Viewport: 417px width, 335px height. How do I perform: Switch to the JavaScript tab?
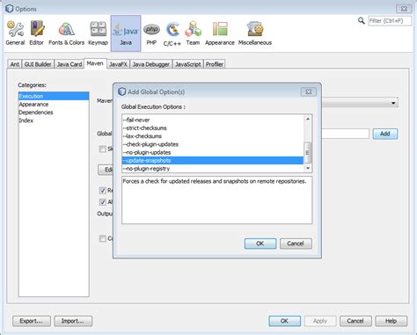tap(187, 64)
